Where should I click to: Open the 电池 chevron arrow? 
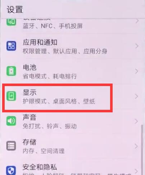[x=137, y=71]
